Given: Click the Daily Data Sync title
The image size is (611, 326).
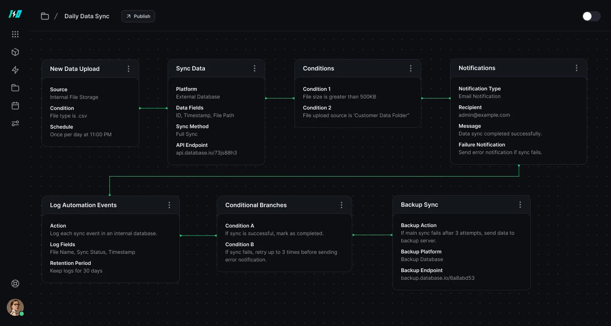Looking at the screenshot, I should [87, 16].
